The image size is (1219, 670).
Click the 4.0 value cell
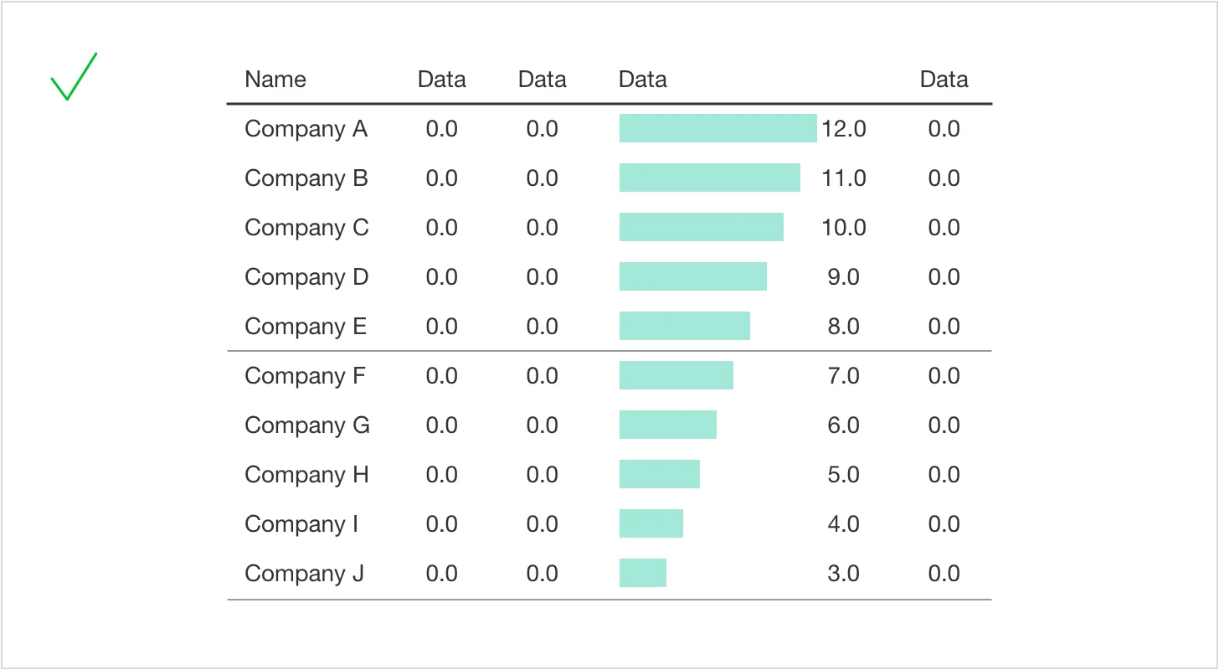click(844, 524)
